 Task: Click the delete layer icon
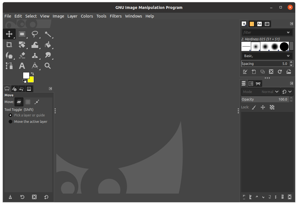(x=289, y=197)
